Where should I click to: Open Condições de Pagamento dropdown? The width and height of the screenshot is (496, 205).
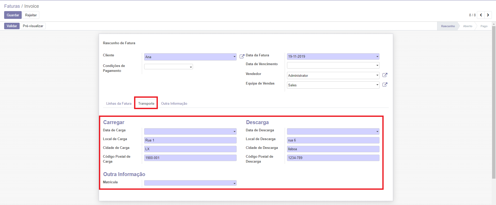pyautogui.click(x=191, y=67)
